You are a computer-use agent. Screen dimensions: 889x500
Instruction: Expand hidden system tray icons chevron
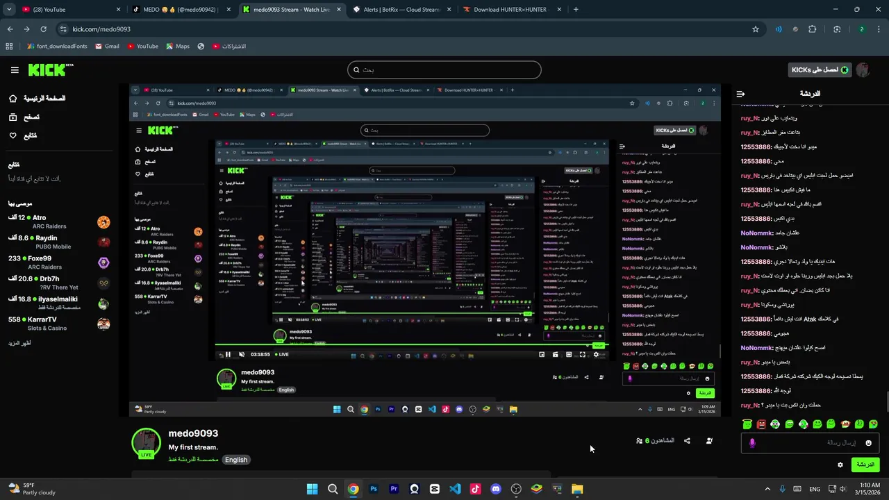[767, 489]
